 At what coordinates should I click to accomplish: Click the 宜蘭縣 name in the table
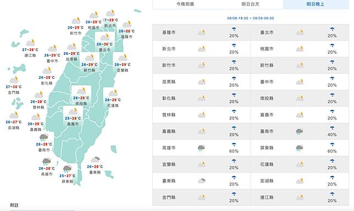[169, 164]
